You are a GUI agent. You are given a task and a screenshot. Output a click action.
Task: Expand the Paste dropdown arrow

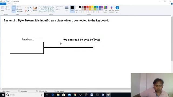[3, 12]
